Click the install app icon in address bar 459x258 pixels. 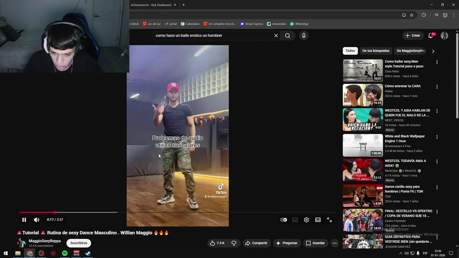click(404, 15)
